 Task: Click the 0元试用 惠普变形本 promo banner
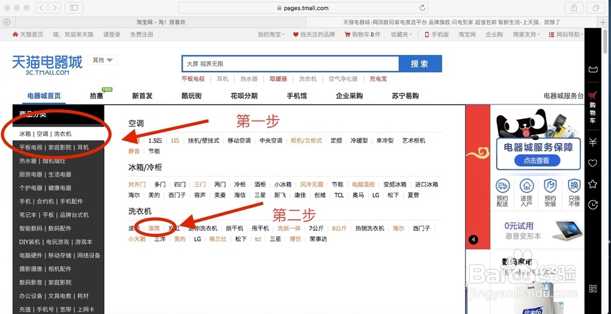[538, 231]
